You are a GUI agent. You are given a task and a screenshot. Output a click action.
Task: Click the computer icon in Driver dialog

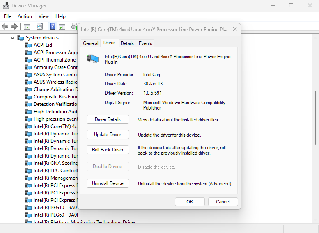pos(93,59)
